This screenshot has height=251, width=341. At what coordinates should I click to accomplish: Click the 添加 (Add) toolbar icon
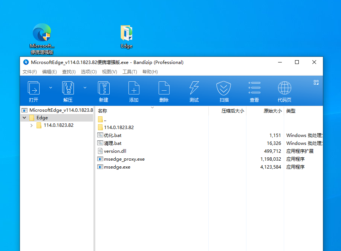[x=134, y=88]
